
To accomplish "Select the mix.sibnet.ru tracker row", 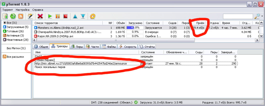I will pyautogui.click(x=136, y=63).
